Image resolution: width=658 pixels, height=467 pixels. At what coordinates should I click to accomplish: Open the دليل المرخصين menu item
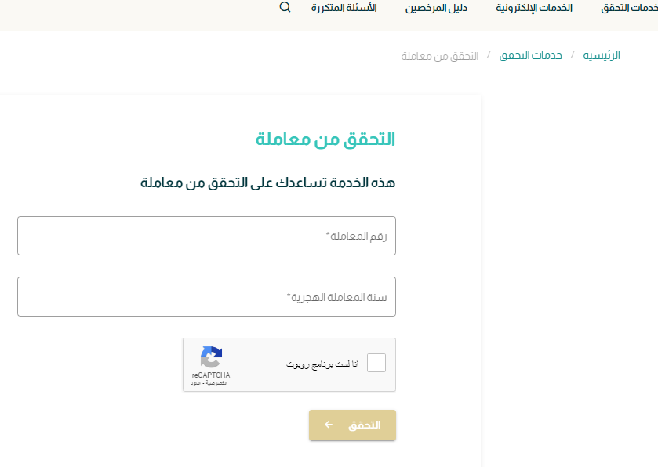(436, 8)
